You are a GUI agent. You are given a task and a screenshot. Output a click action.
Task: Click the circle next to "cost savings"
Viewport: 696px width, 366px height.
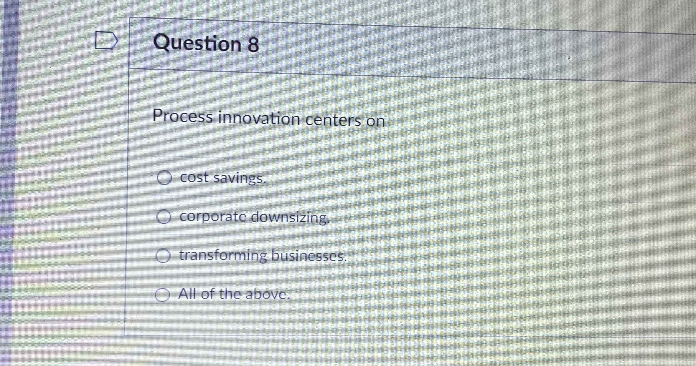click(x=164, y=177)
